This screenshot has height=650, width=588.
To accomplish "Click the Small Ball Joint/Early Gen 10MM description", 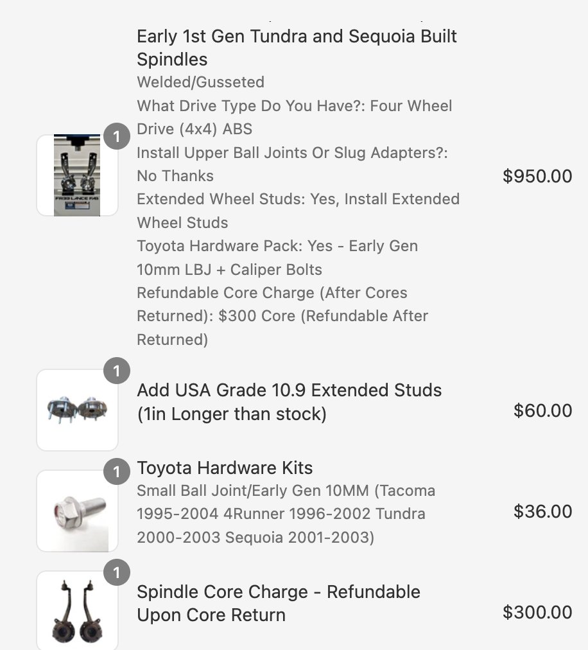I will coord(286,514).
